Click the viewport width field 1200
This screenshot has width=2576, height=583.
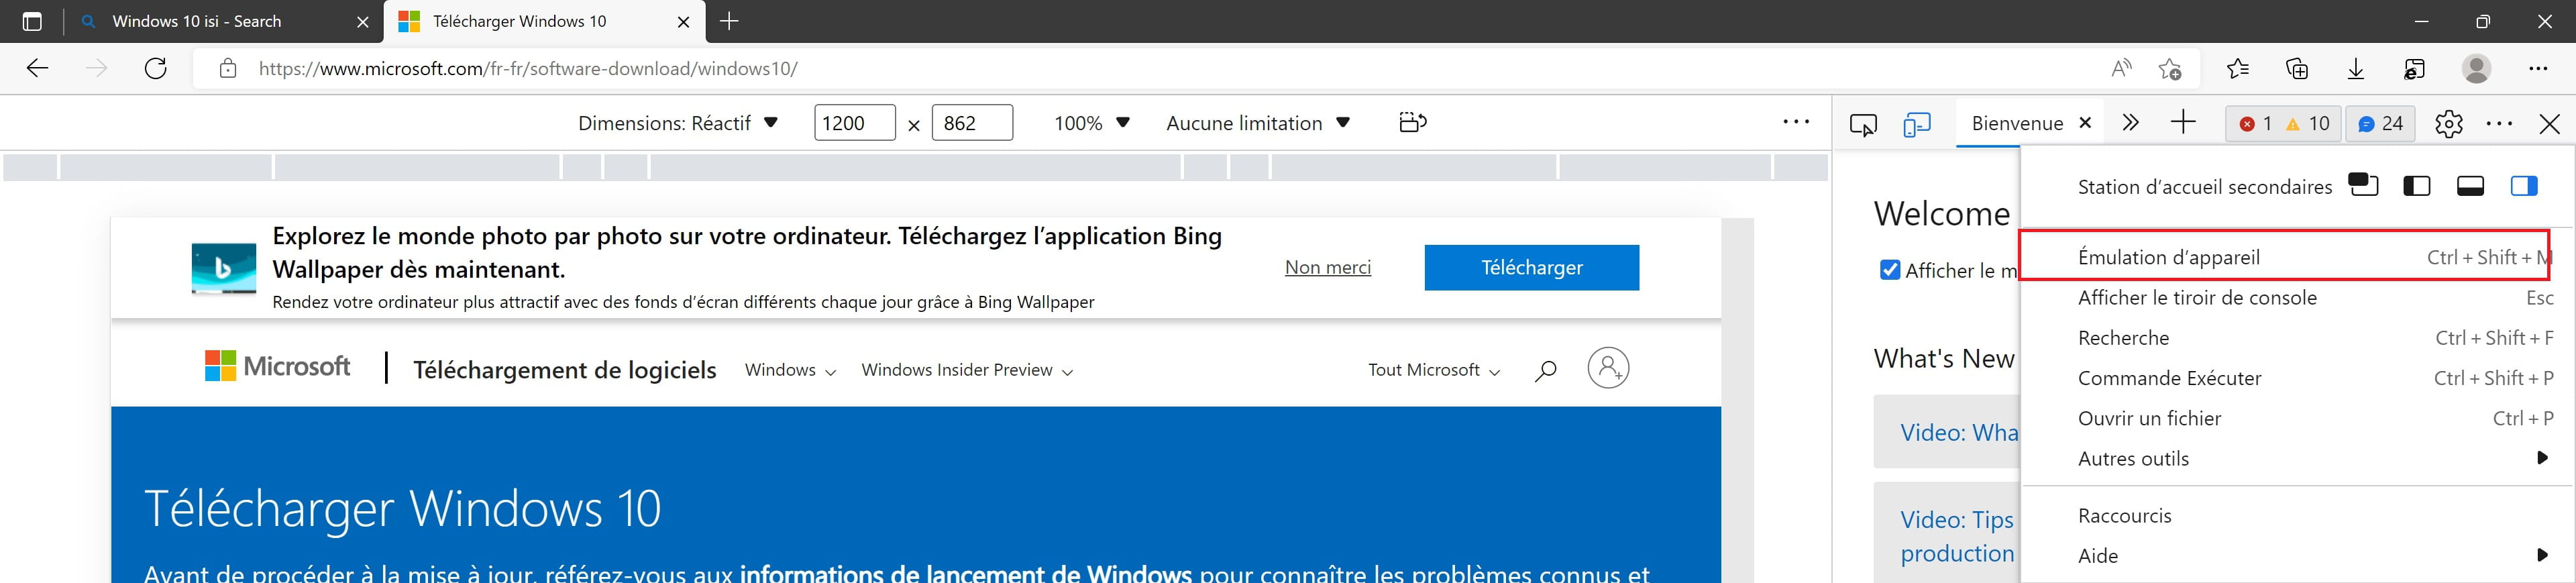click(x=855, y=123)
